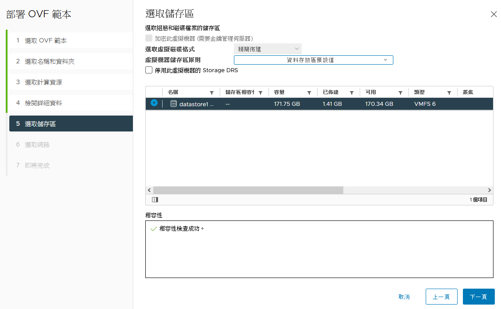Viewport: 501px width, 309px height.
Task: Click the 儲存區相容性 column filter icon
Action: click(261, 93)
